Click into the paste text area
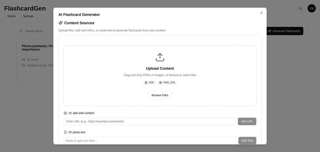The height and width of the screenshot is (152, 320). click(150, 141)
